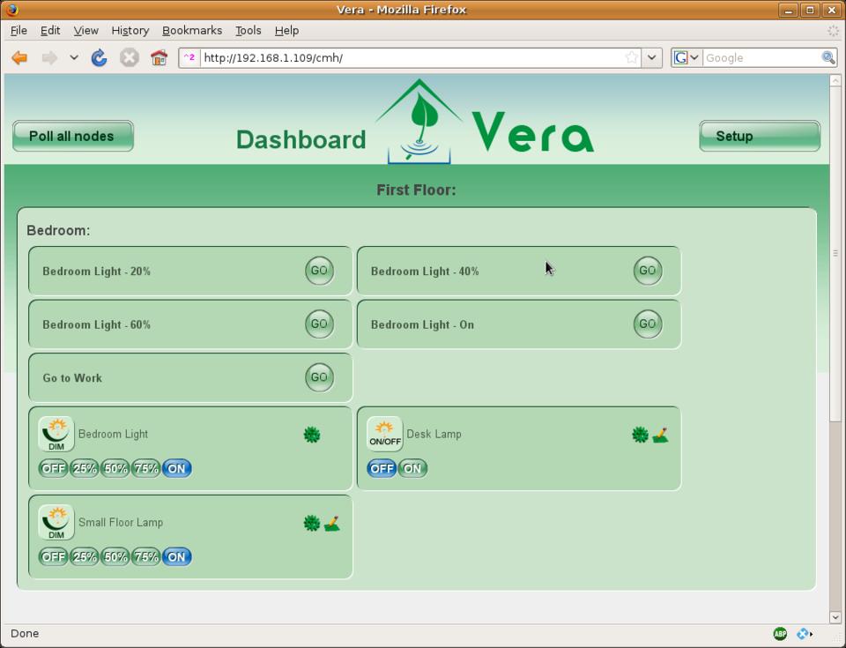The width and height of the screenshot is (846, 648).
Task: Reload the page with the refresh icon
Action: pos(100,58)
